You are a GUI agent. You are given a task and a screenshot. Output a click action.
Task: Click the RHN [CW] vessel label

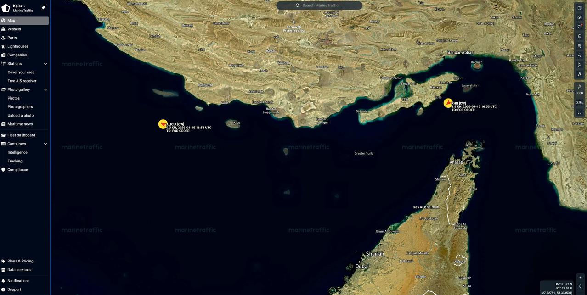coord(459,103)
